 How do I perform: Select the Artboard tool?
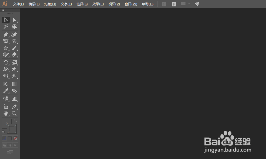click(x=6, y=107)
